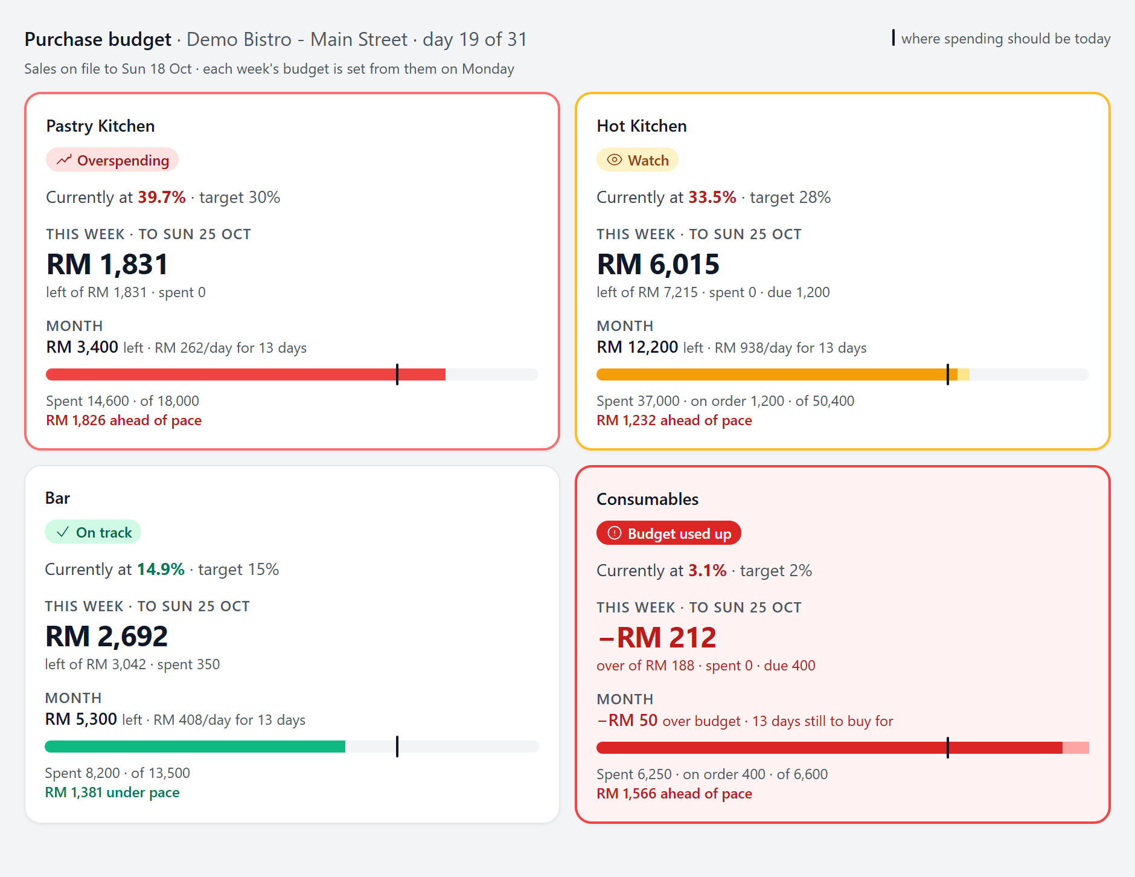Click the Budget used up alert icon

615,533
